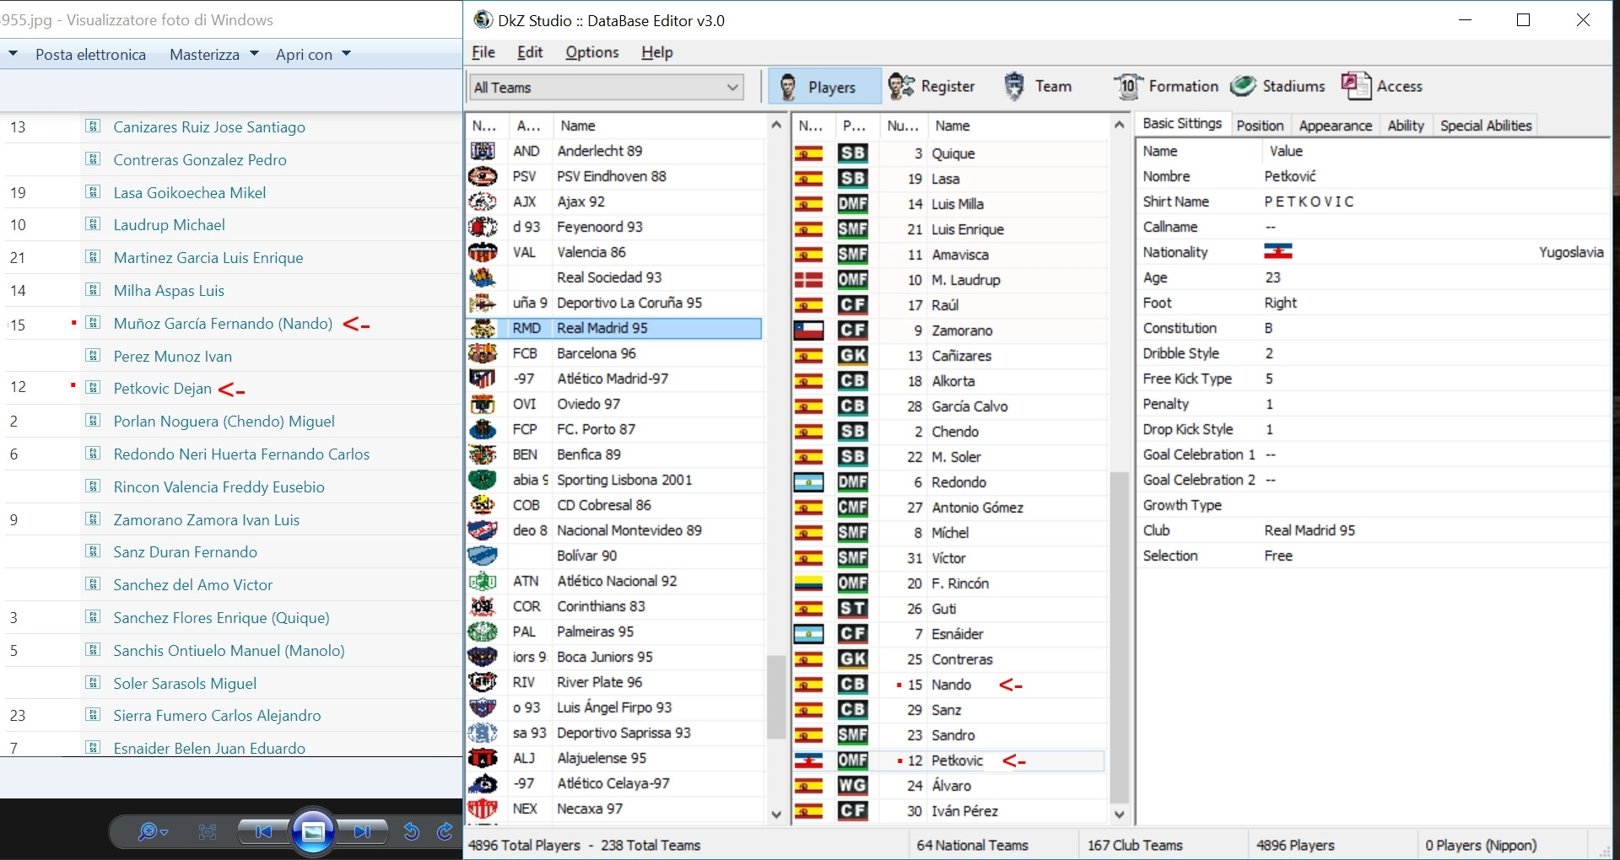Click the Real Madrid 95 team crest icon
1620x860 pixels.
pyautogui.click(x=483, y=328)
